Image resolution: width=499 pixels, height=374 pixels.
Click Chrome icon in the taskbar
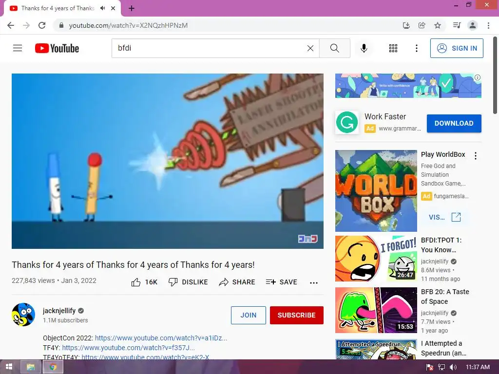[53, 367]
